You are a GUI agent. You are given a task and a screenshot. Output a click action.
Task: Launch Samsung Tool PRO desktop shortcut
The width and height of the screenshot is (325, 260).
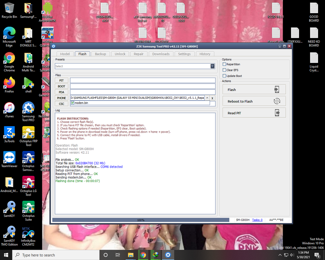tap(28, 111)
